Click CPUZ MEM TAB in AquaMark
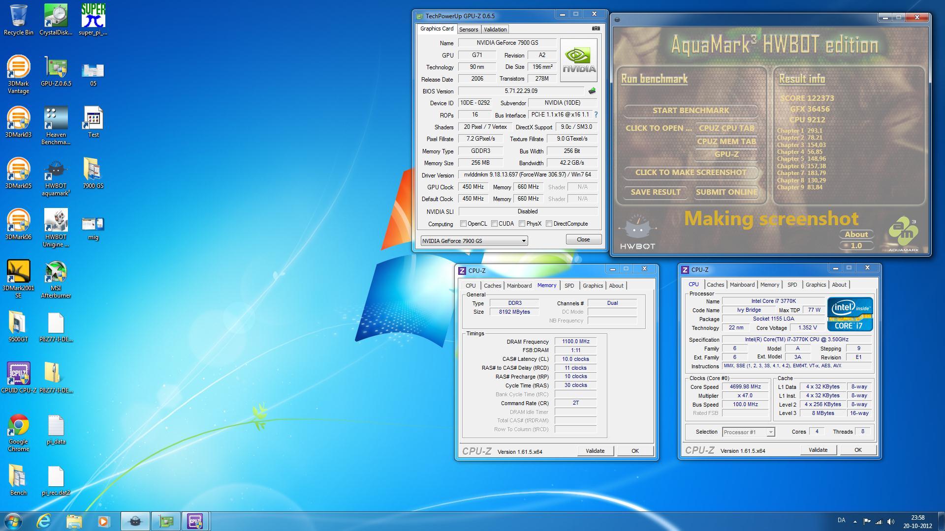The width and height of the screenshot is (945, 531). [x=726, y=141]
